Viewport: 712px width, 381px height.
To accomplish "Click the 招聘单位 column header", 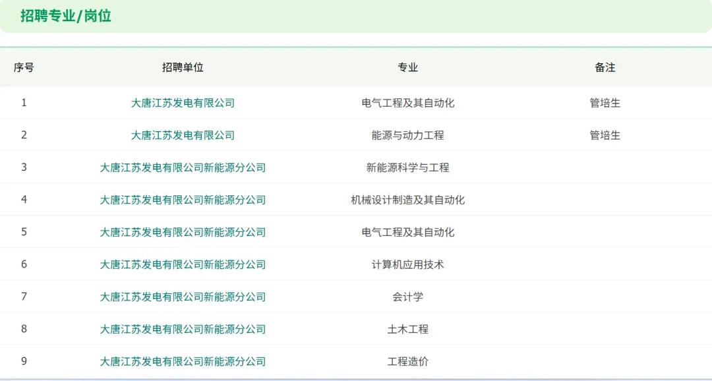I will click(x=183, y=68).
